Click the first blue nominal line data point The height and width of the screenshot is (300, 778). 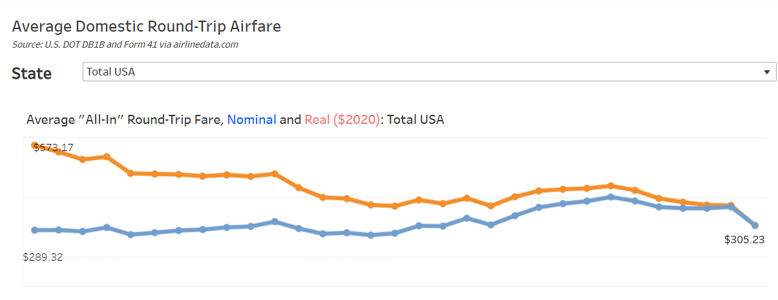click(35, 230)
